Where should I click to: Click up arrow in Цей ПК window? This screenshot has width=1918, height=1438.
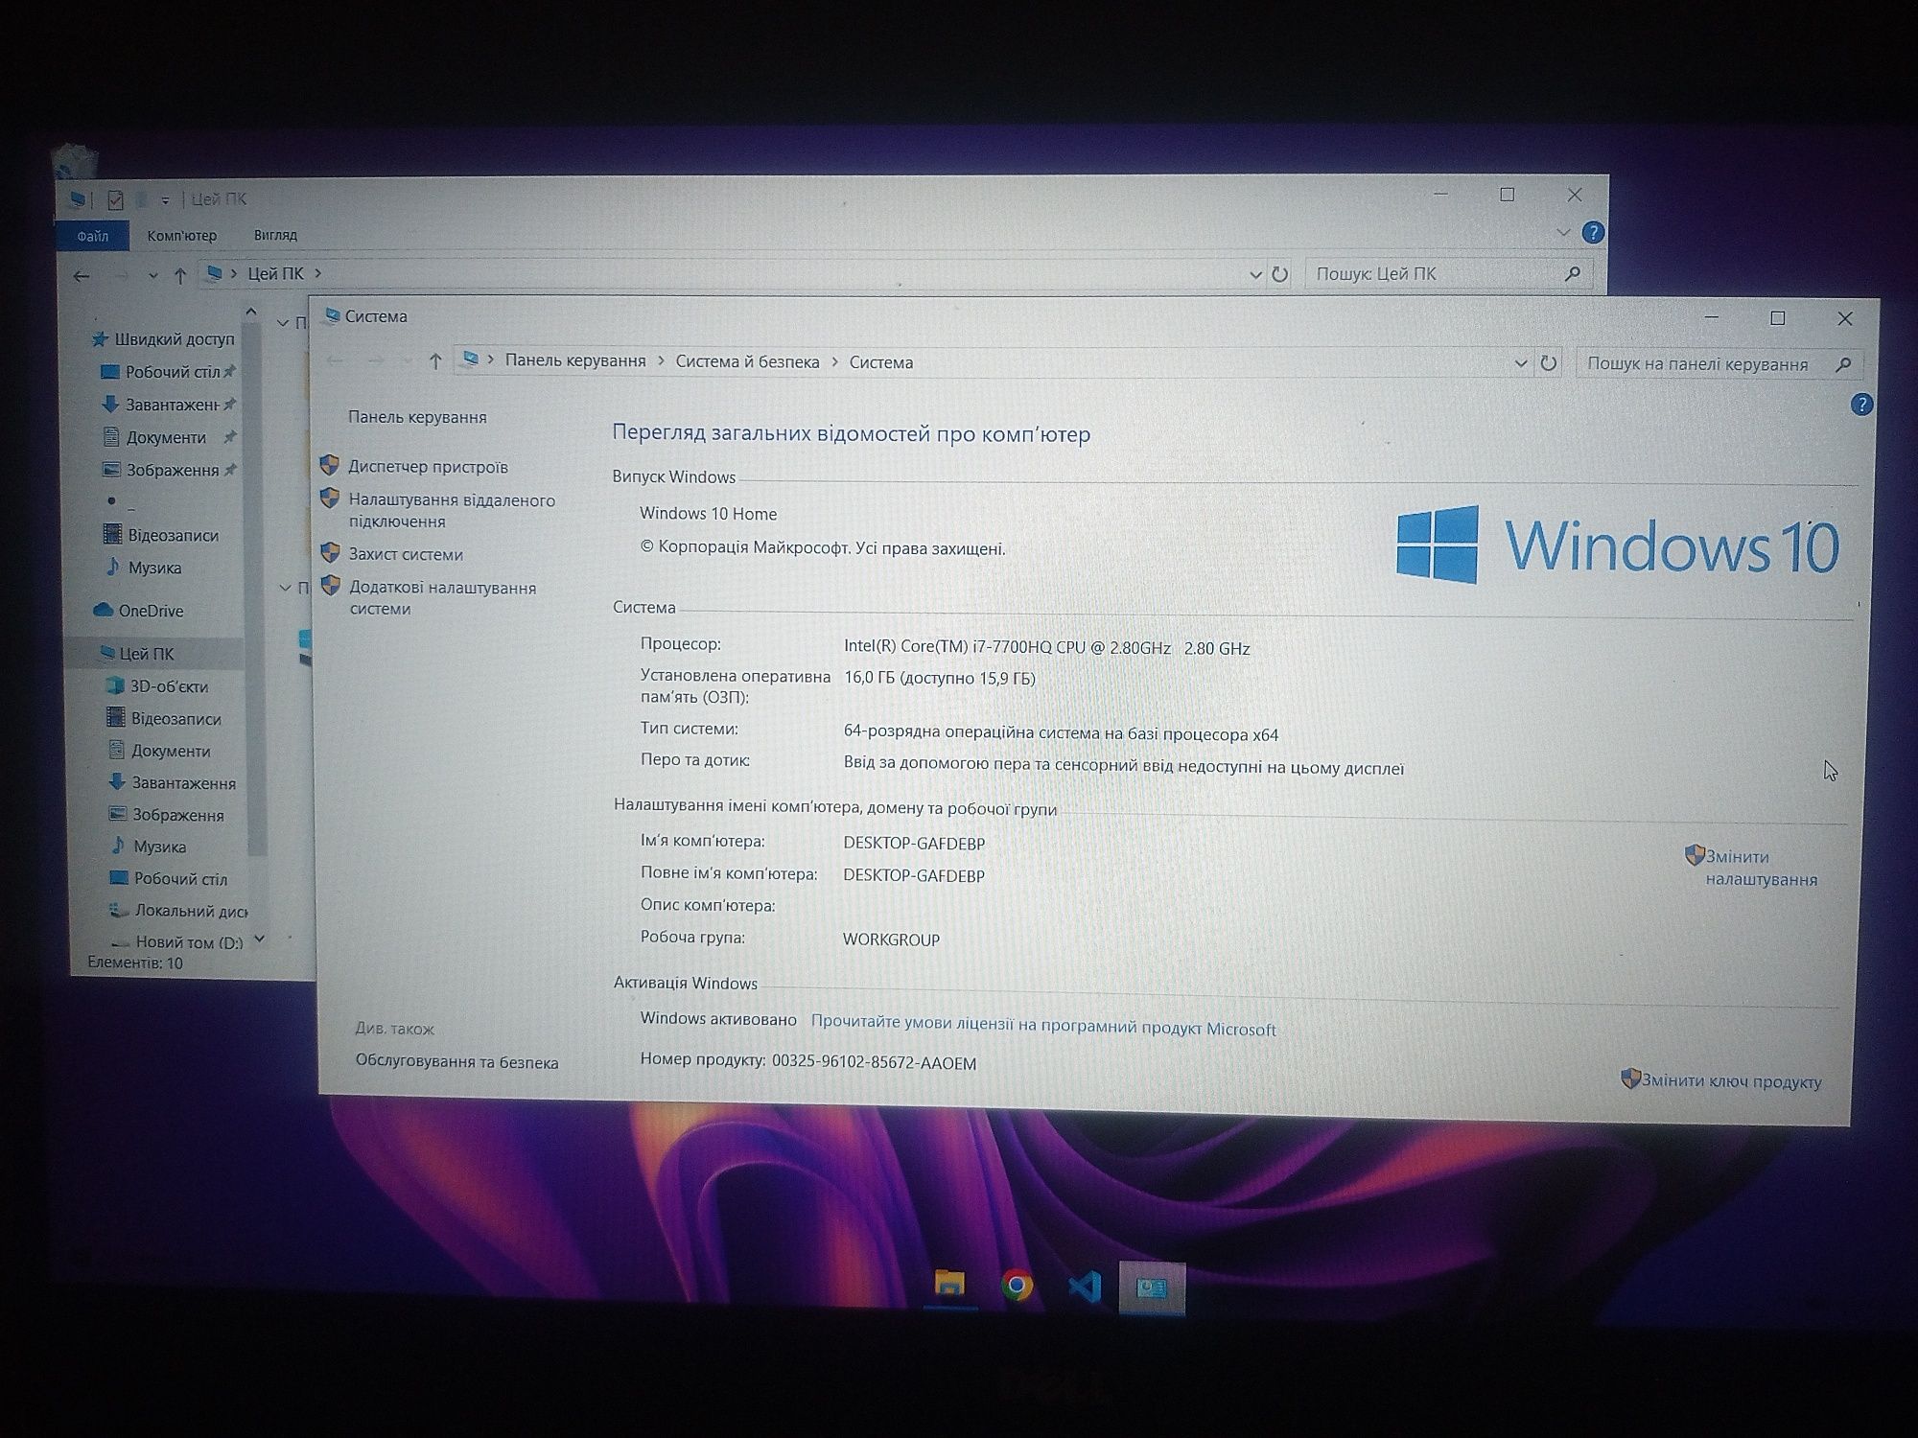[x=180, y=275]
